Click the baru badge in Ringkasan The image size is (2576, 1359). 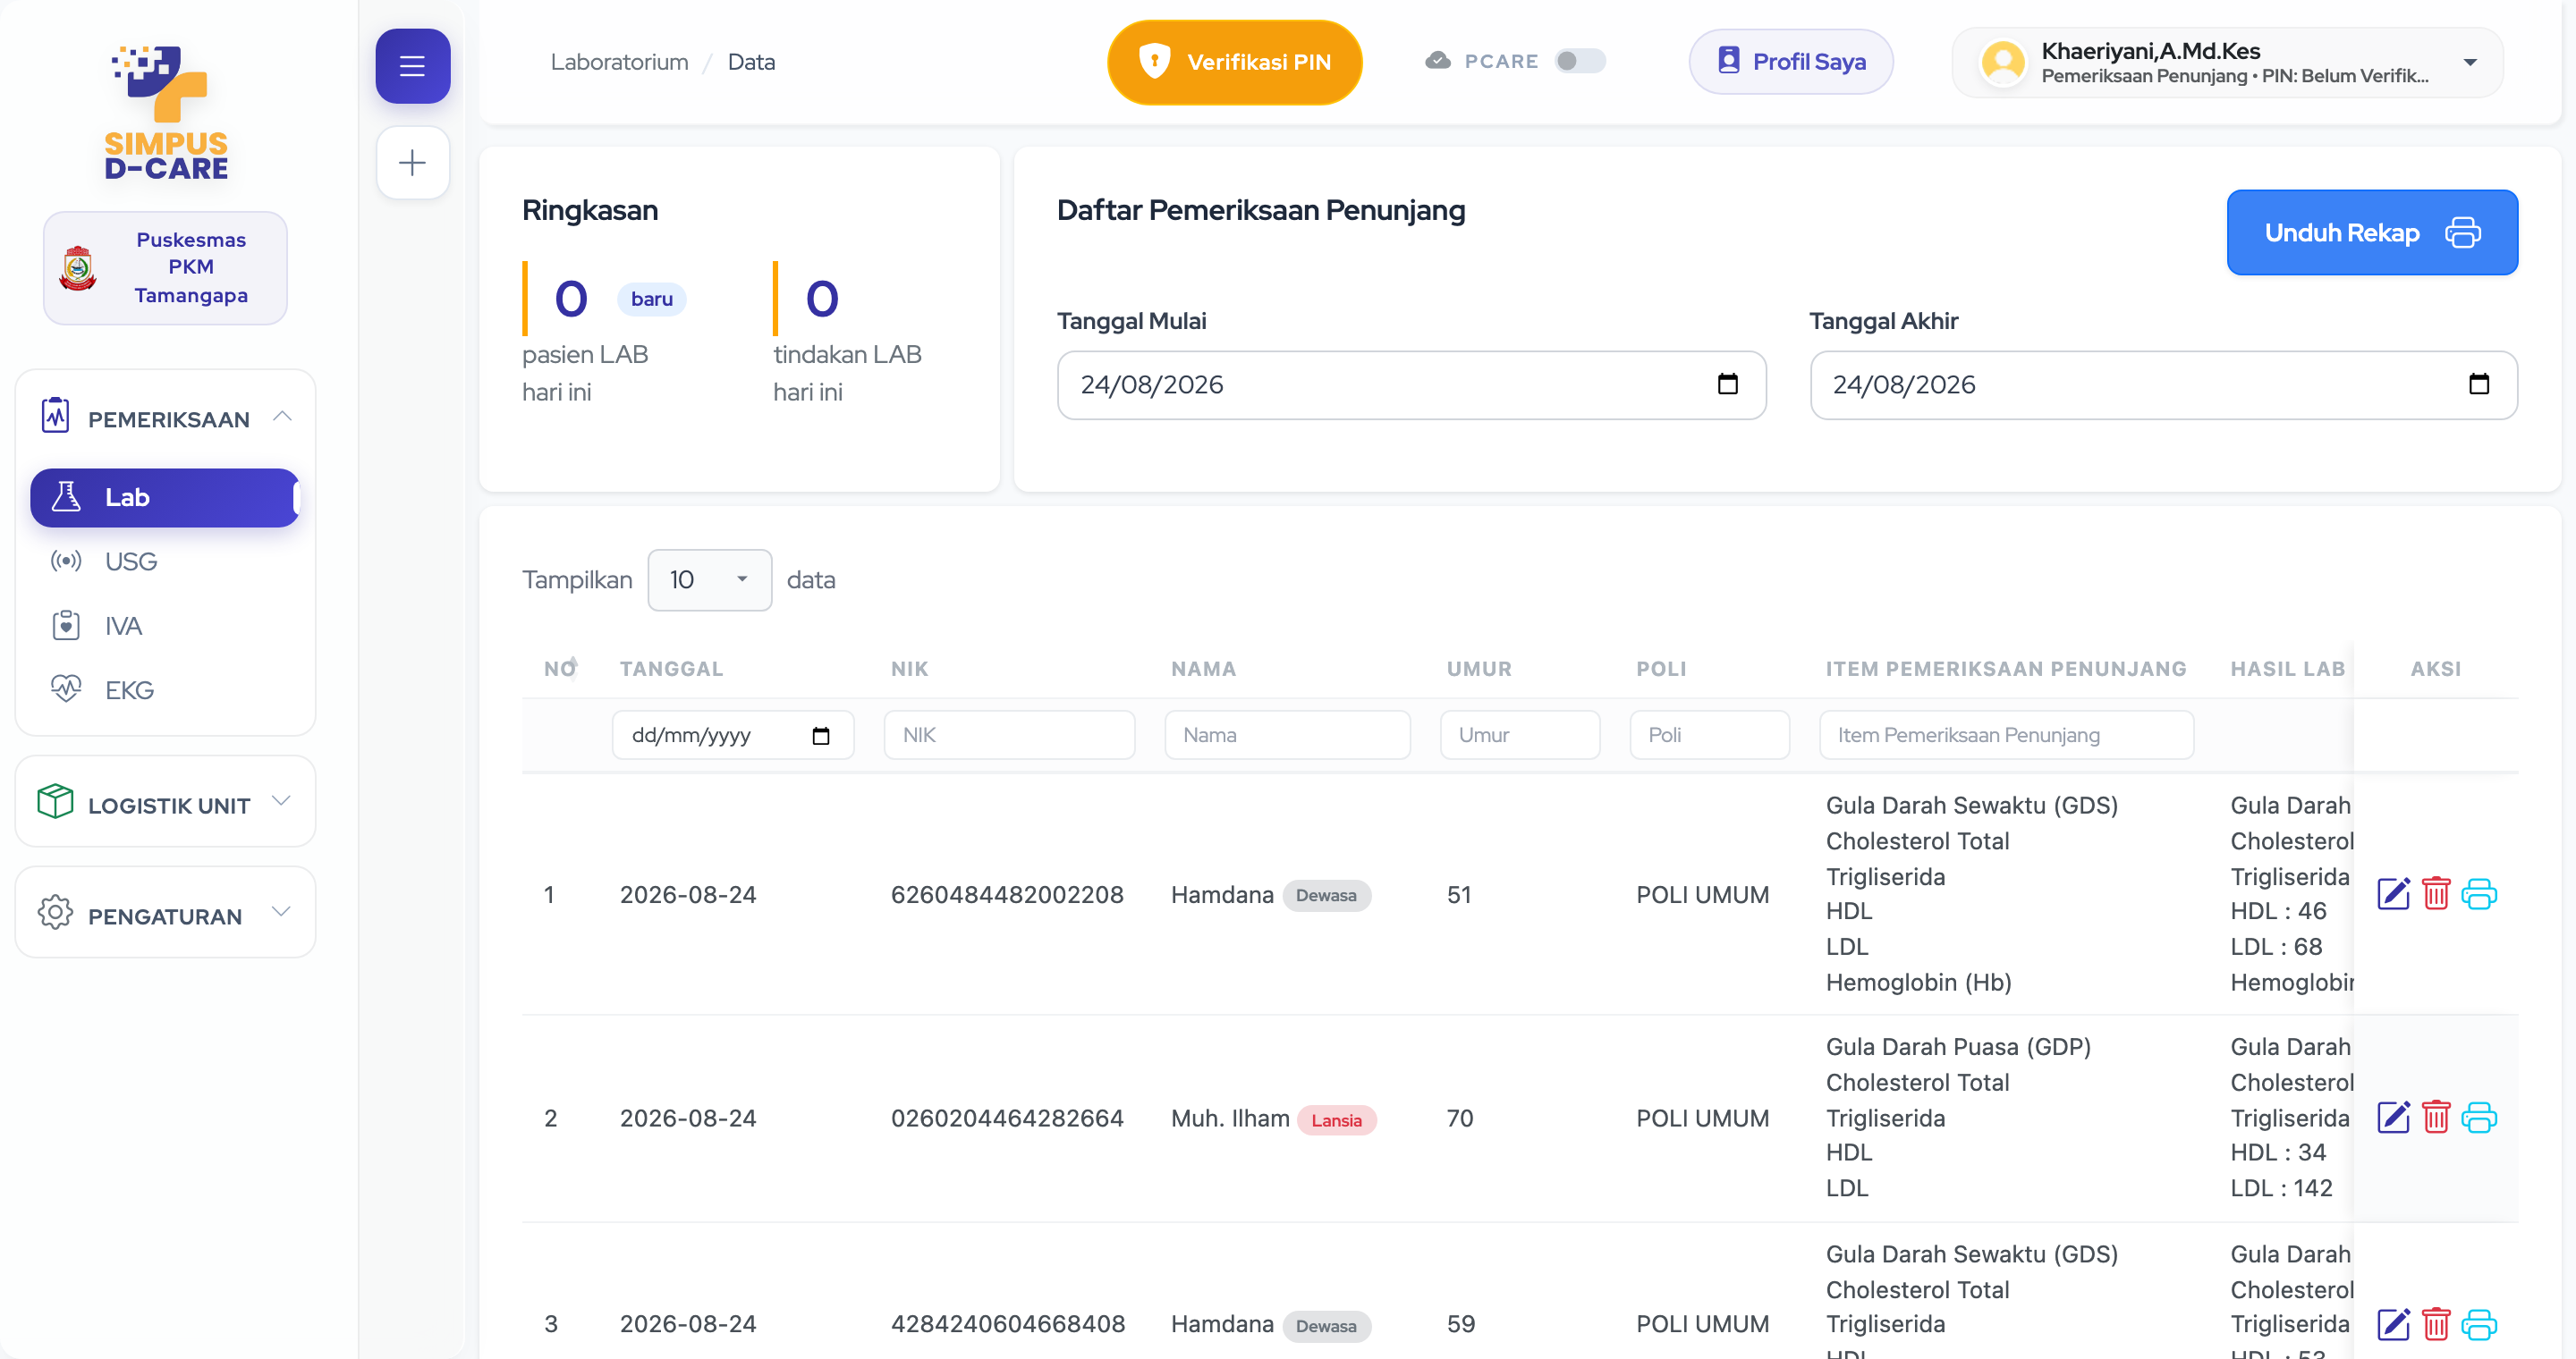click(x=651, y=299)
